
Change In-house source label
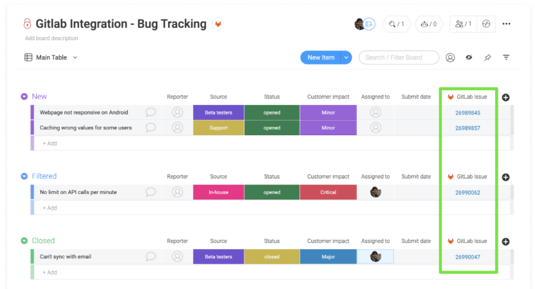click(x=218, y=192)
